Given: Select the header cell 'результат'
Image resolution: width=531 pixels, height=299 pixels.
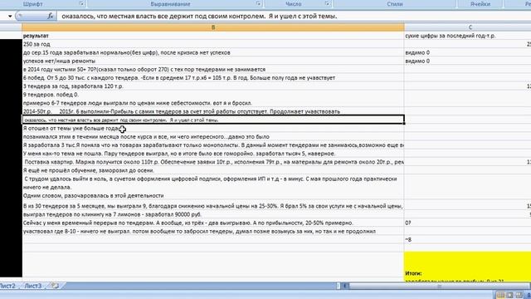Looking at the screenshot, I should tap(213, 36).
